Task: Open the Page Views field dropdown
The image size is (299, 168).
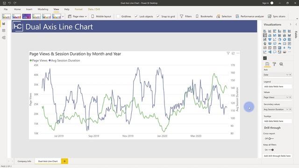Action: [287, 98]
